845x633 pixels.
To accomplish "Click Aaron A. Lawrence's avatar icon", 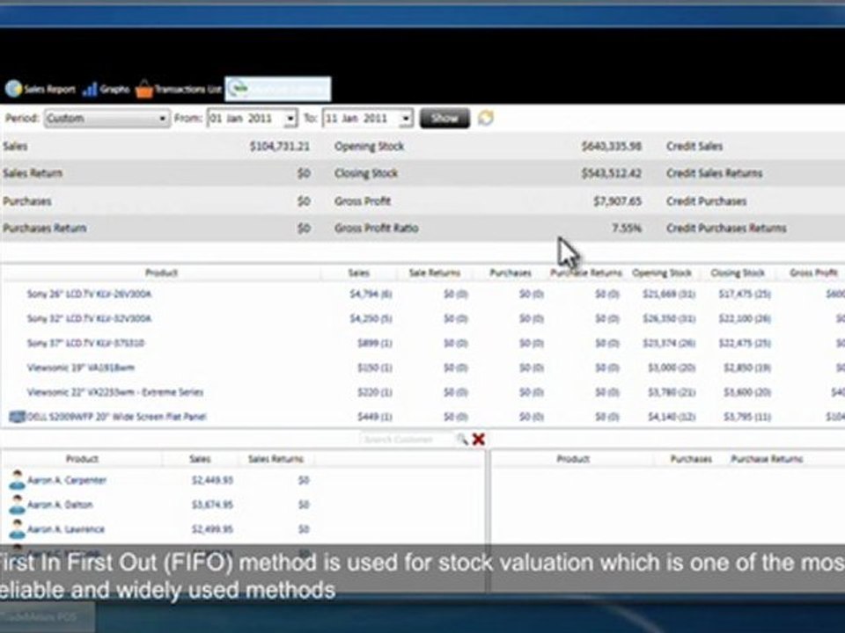I will pos(18,529).
